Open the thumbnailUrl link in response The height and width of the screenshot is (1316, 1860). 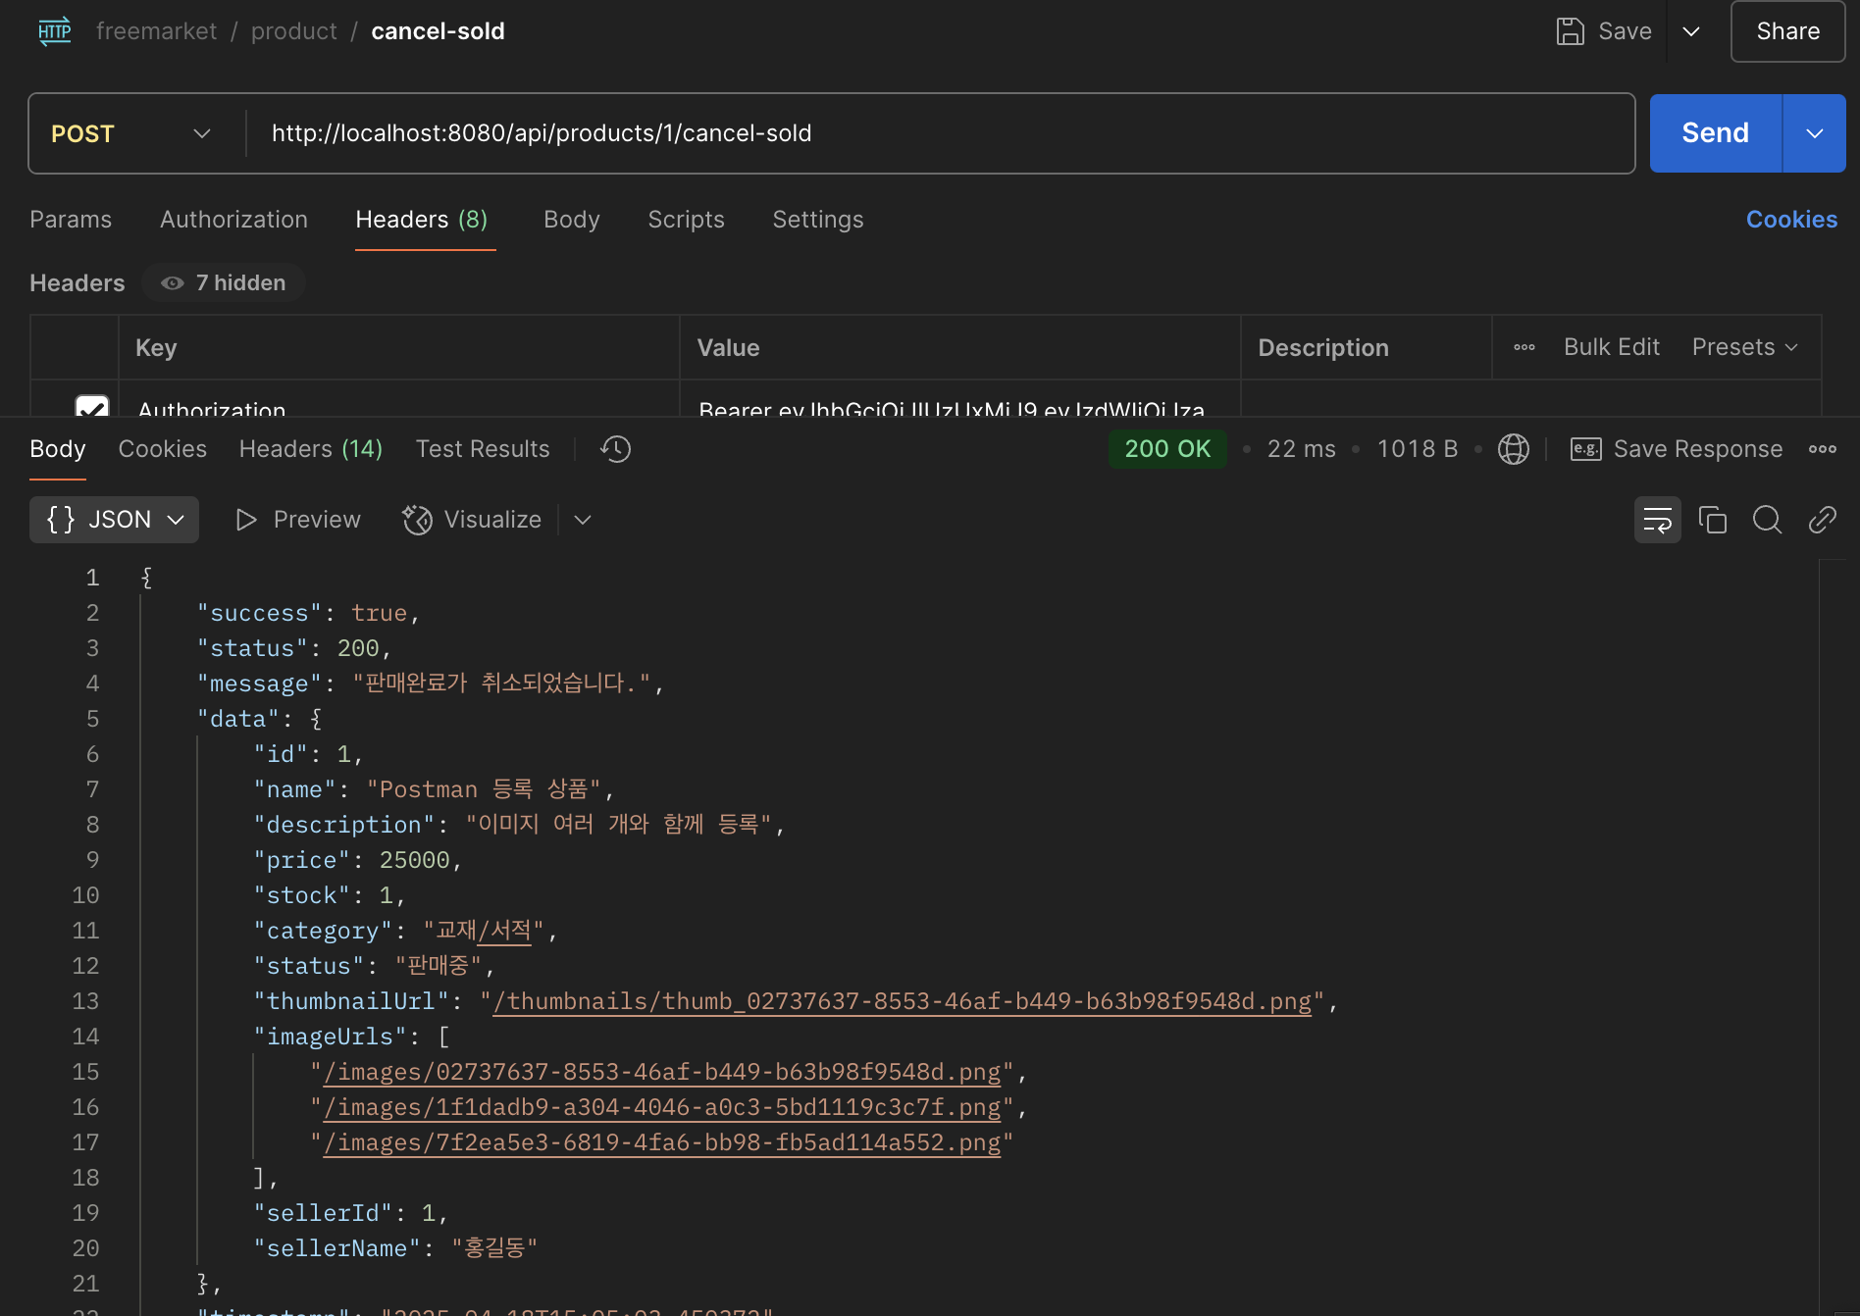[x=903, y=1001]
